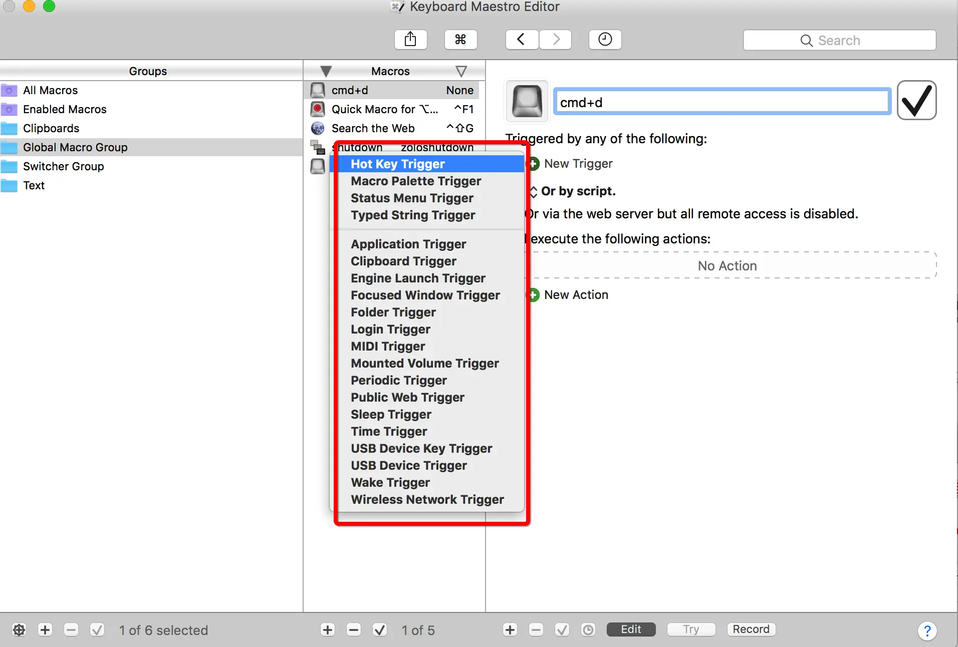Image resolution: width=958 pixels, height=647 pixels.
Task: Open the Or by script popup
Action: click(534, 191)
